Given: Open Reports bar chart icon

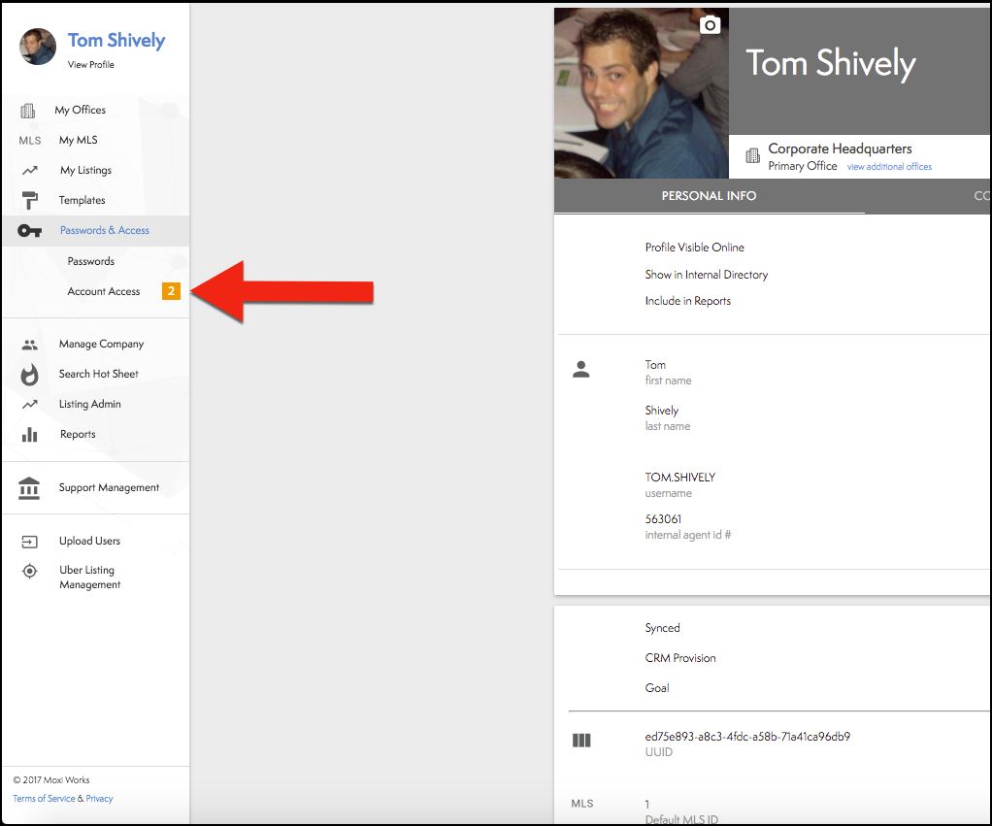Looking at the screenshot, I should point(29,435).
